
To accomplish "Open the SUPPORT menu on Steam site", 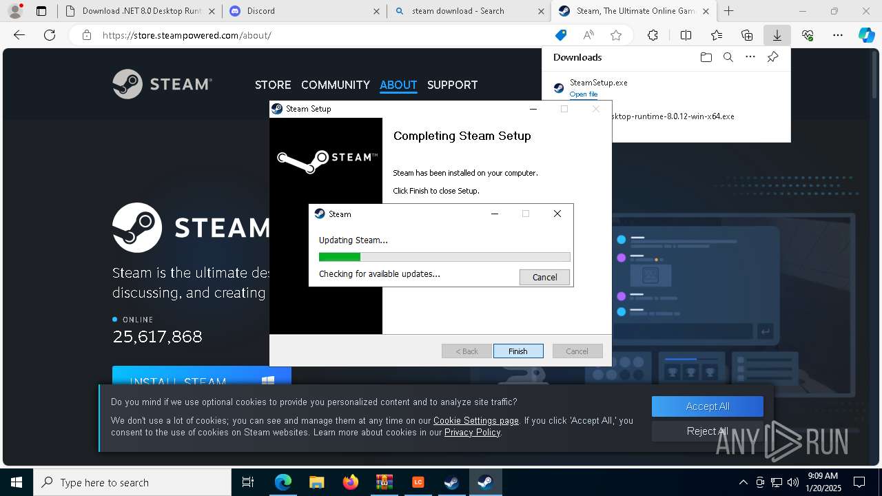I will (x=452, y=85).
